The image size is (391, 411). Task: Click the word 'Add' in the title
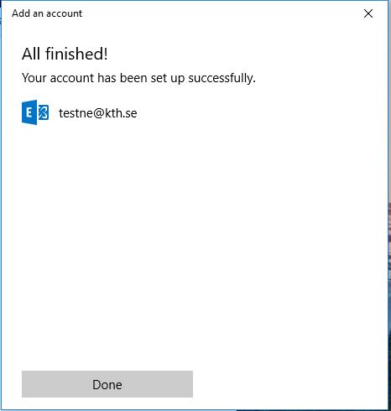(21, 13)
